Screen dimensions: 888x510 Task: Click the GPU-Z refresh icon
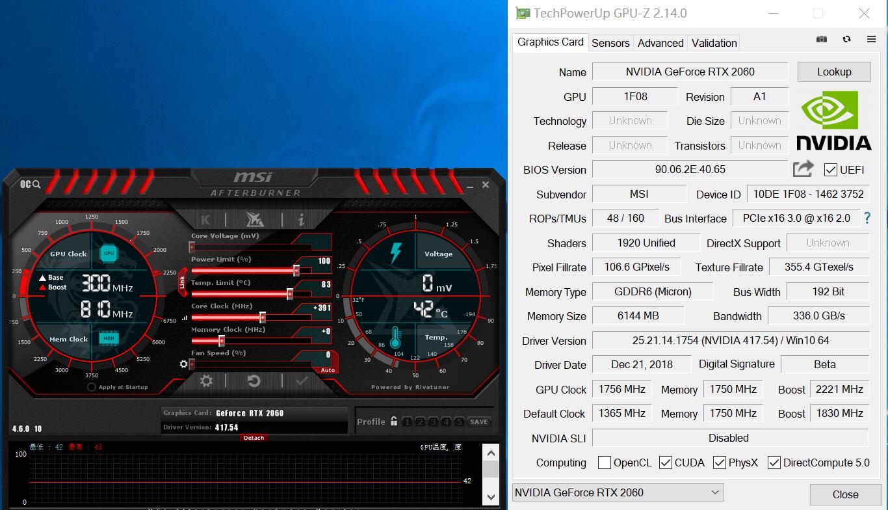(846, 39)
